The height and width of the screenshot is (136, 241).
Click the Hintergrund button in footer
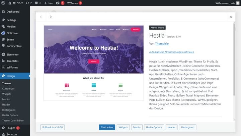coord(187,127)
